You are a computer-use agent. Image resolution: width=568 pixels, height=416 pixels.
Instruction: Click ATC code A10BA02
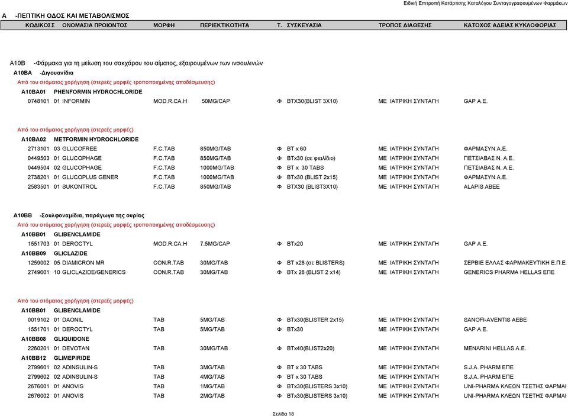34,140
